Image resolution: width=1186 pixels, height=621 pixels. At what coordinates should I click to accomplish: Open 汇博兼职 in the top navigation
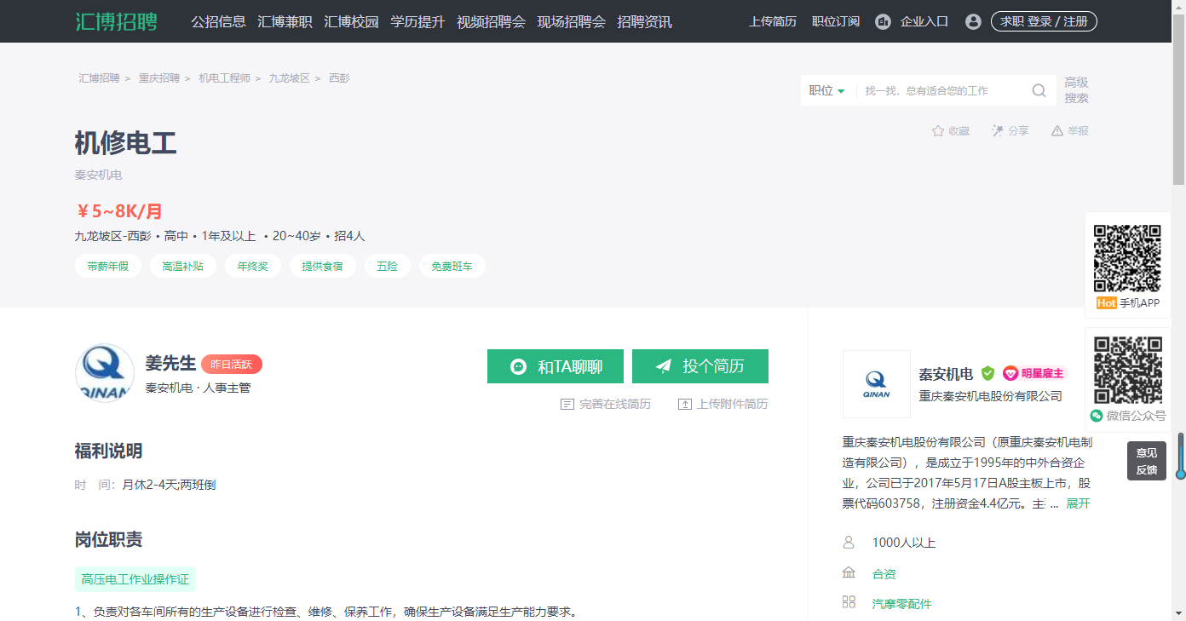click(x=285, y=21)
